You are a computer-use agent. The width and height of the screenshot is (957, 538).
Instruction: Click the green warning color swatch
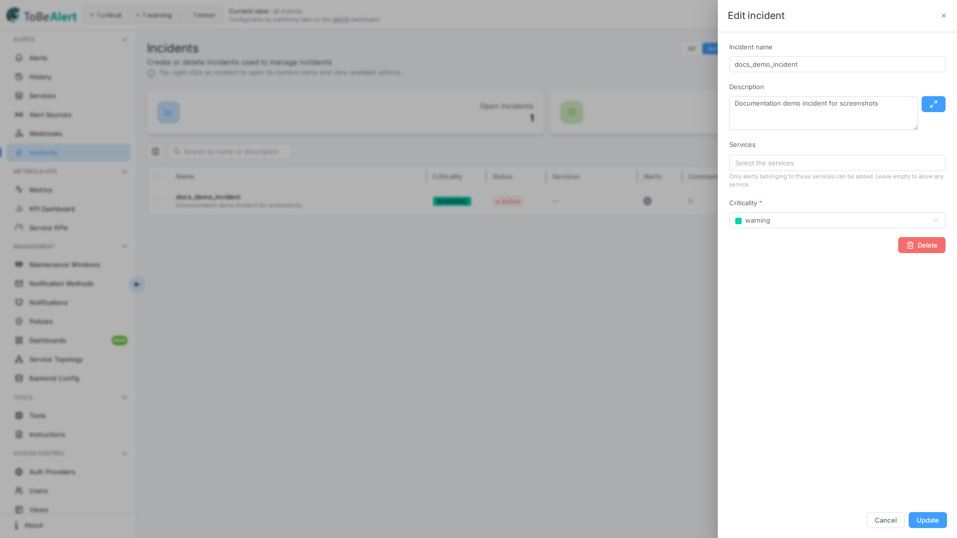[x=738, y=221]
